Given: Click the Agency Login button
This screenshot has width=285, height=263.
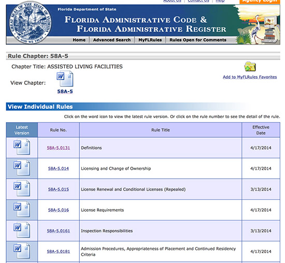Looking at the screenshot, I should click(260, 2).
